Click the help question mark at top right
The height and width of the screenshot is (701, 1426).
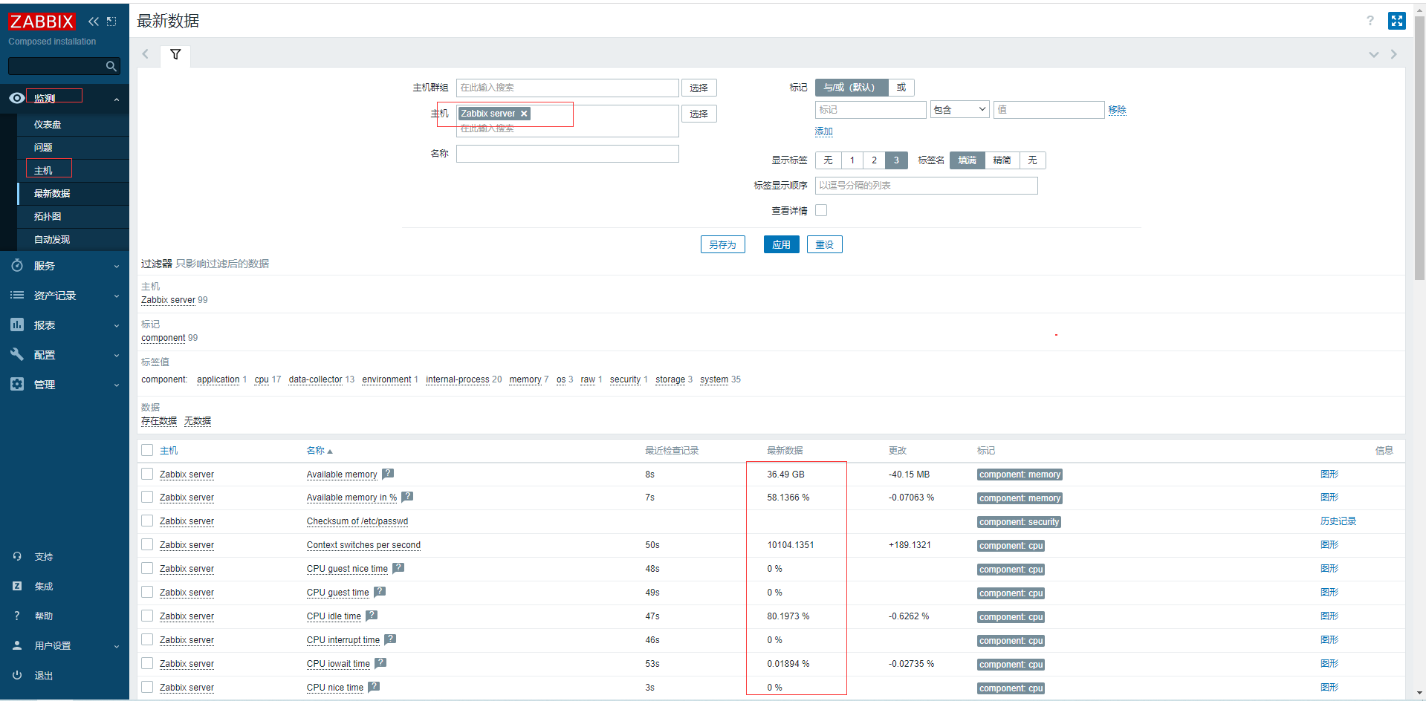1370,21
